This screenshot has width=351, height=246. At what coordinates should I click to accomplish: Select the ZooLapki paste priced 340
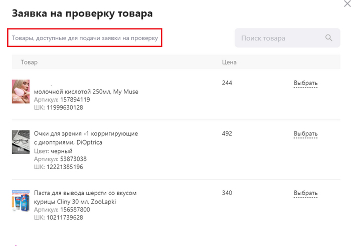[x=305, y=193]
